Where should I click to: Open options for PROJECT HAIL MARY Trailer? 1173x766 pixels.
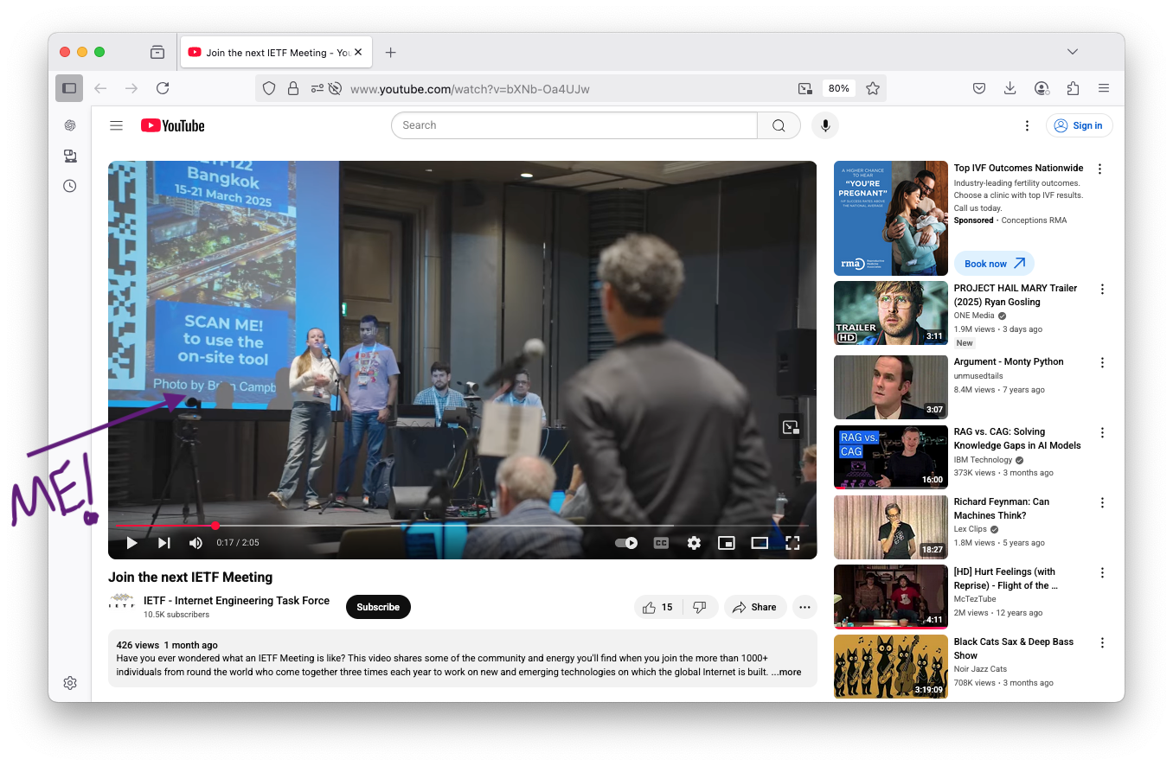[1102, 290]
